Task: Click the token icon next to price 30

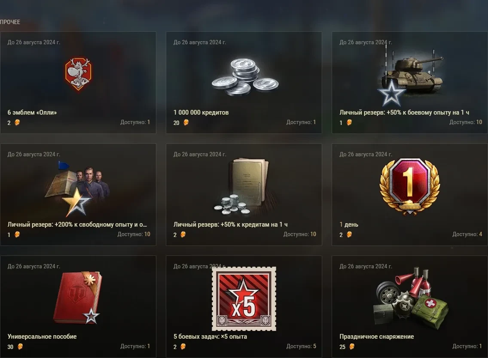Action: click(x=20, y=346)
